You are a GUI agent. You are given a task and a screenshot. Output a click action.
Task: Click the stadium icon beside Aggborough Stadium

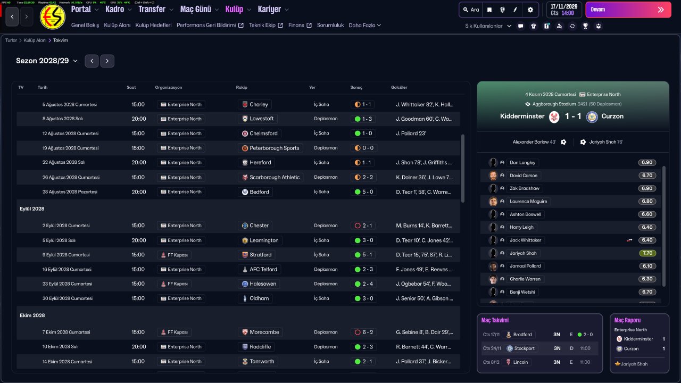point(528,104)
